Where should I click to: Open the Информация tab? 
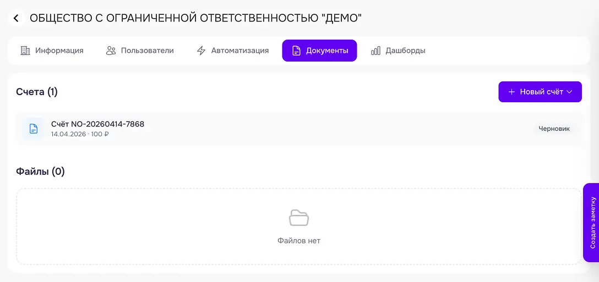pyautogui.click(x=52, y=51)
